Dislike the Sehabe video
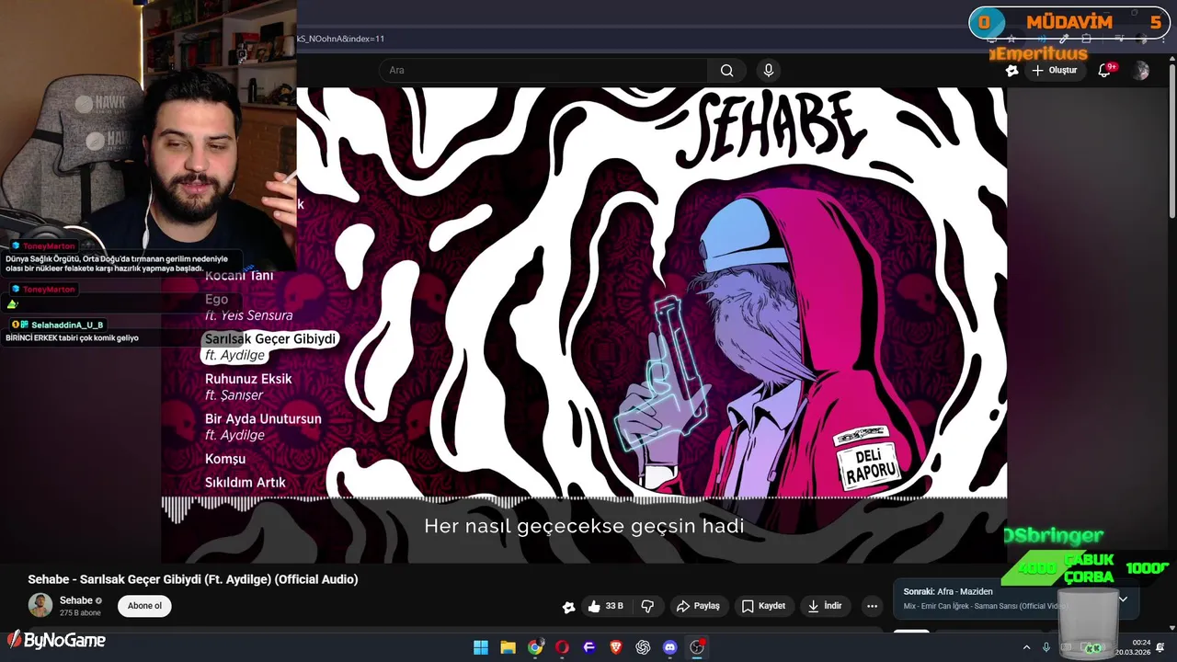Viewport: 1177px width, 662px height. point(647,606)
